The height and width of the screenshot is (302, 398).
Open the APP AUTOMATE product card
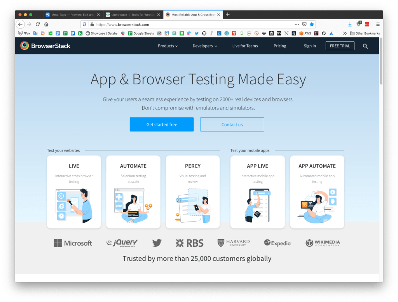click(317, 192)
